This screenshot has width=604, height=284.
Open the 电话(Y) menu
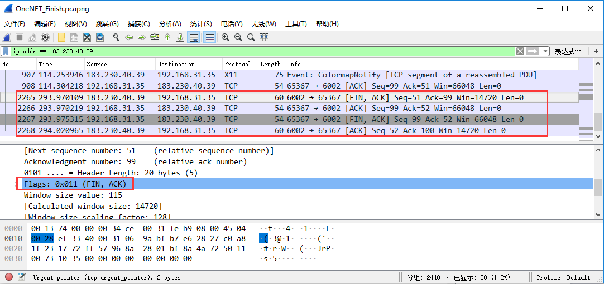pyautogui.click(x=232, y=24)
